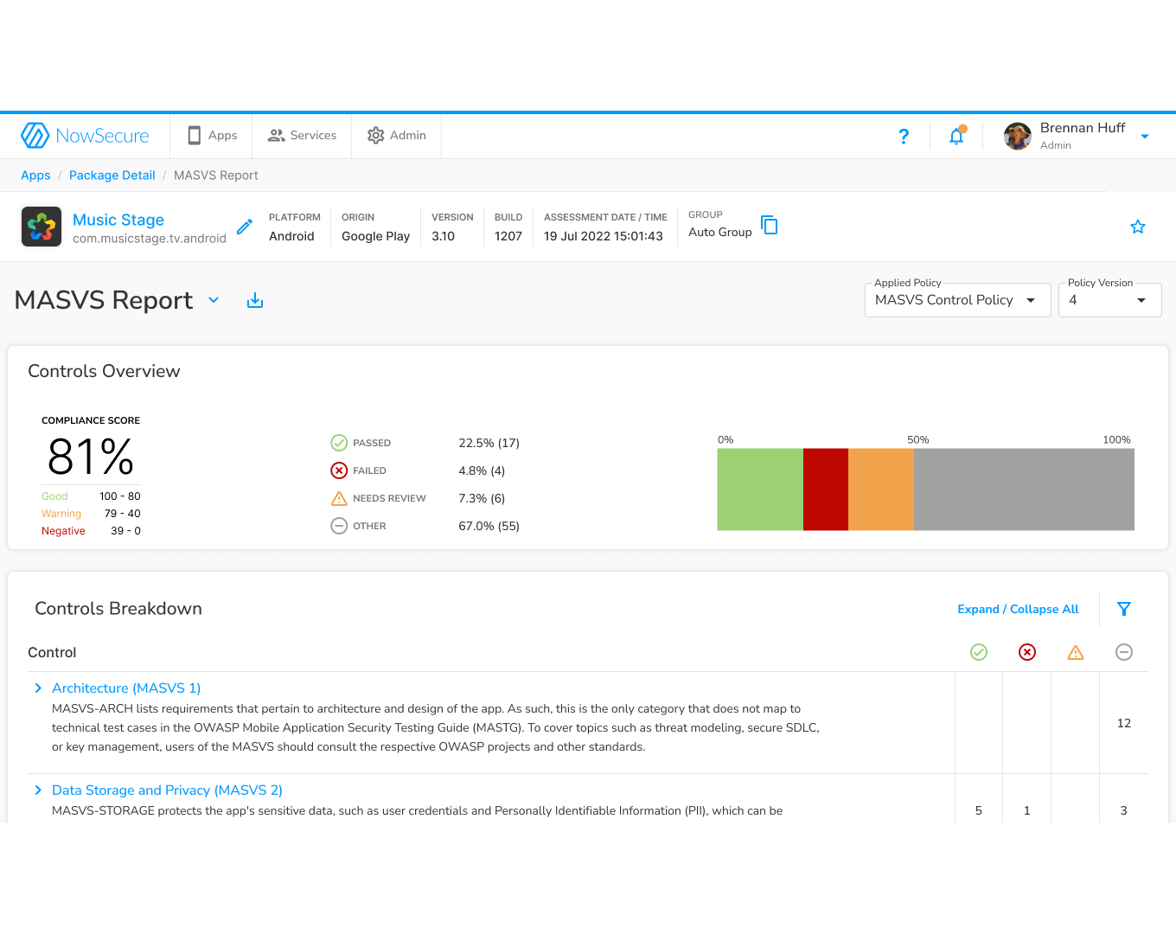The height and width of the screenshot is (934, 1176).
Task: Favorite the app with the star icon
Action: click(1138, 227)
